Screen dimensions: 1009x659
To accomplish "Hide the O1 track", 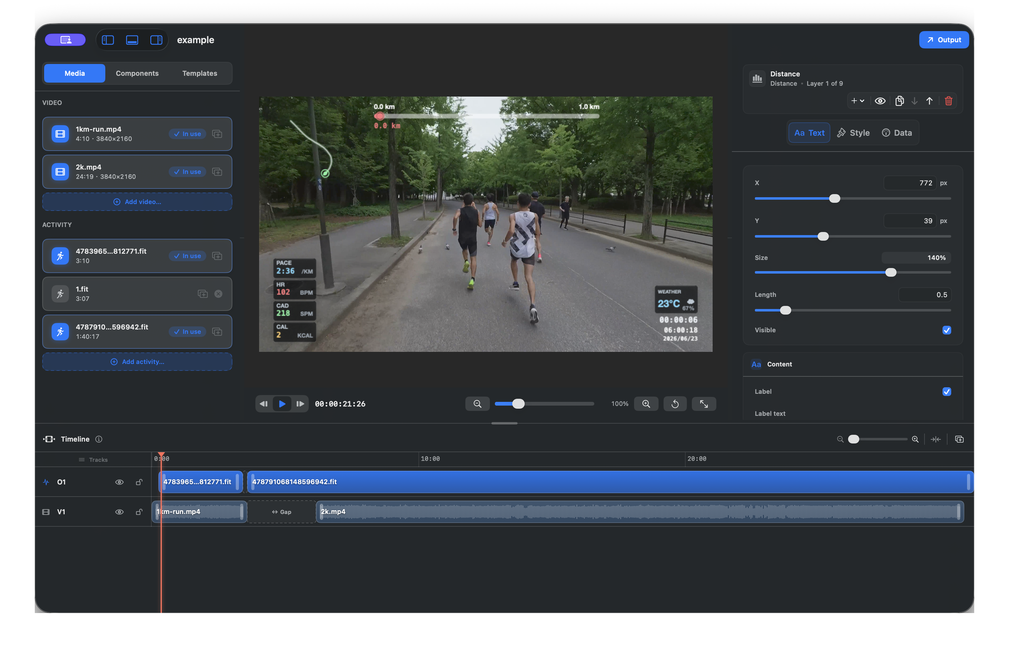I will pos(119,482).
